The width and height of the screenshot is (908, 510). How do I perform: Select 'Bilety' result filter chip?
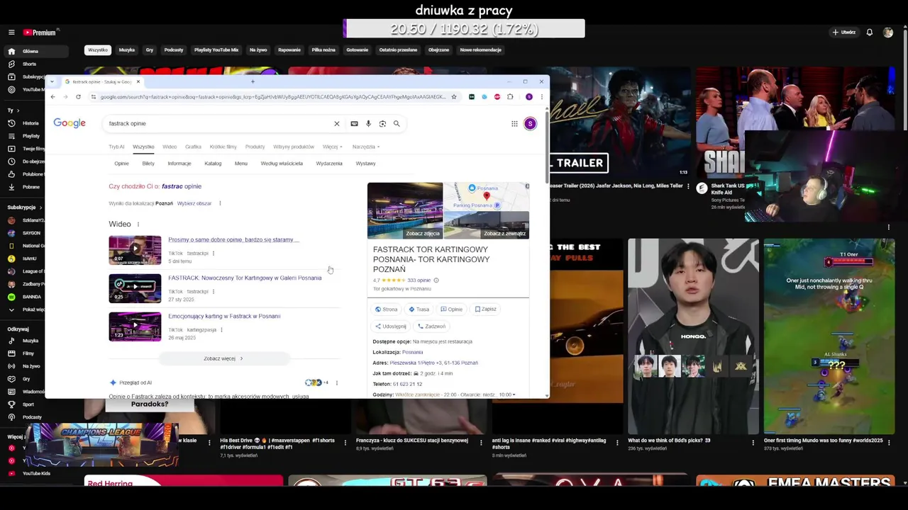tap(148, 164)
